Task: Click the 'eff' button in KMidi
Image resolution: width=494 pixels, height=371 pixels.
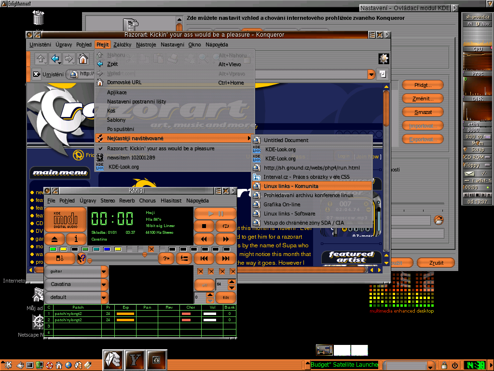Action: 204,285
